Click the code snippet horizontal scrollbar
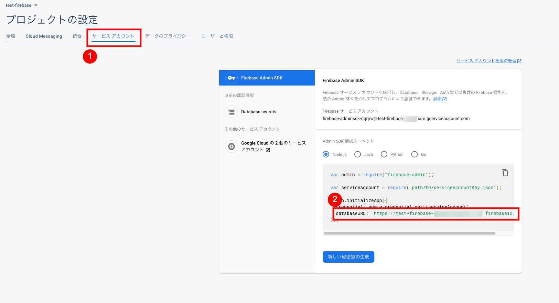Viewport: 559px width, 303px height. [x=409, y=233]
